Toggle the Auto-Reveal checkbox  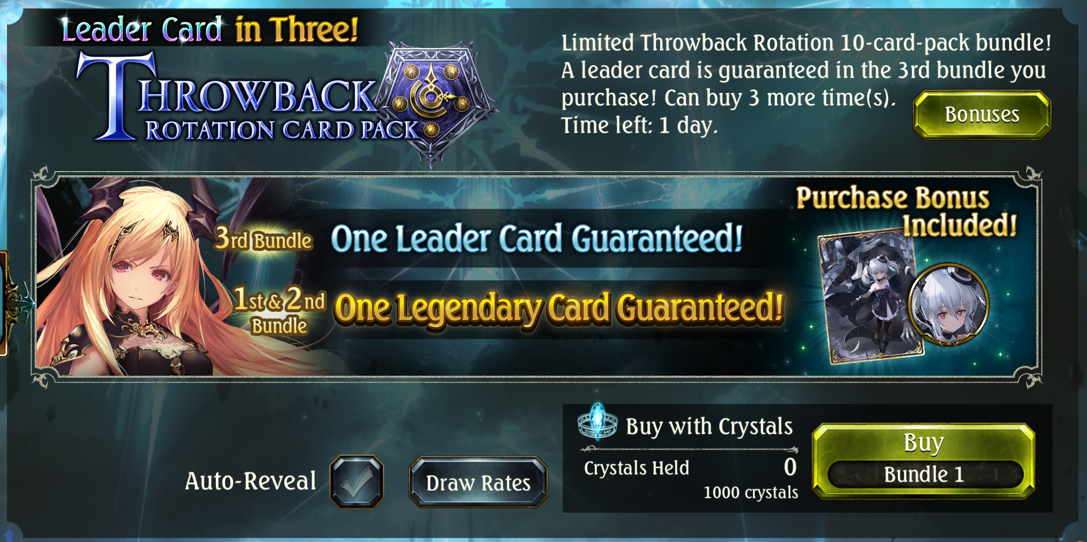pyautogui.click(x=356, y=481)
